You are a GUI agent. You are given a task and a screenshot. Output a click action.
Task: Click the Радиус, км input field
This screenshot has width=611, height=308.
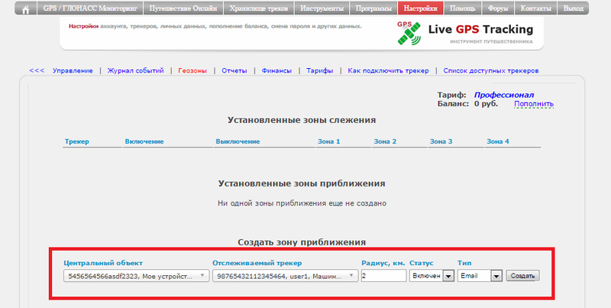pyautogui.click(x=383, y=276)
